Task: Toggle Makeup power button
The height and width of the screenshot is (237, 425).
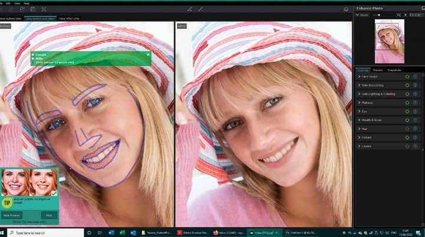Action: (x=407, y=102)
